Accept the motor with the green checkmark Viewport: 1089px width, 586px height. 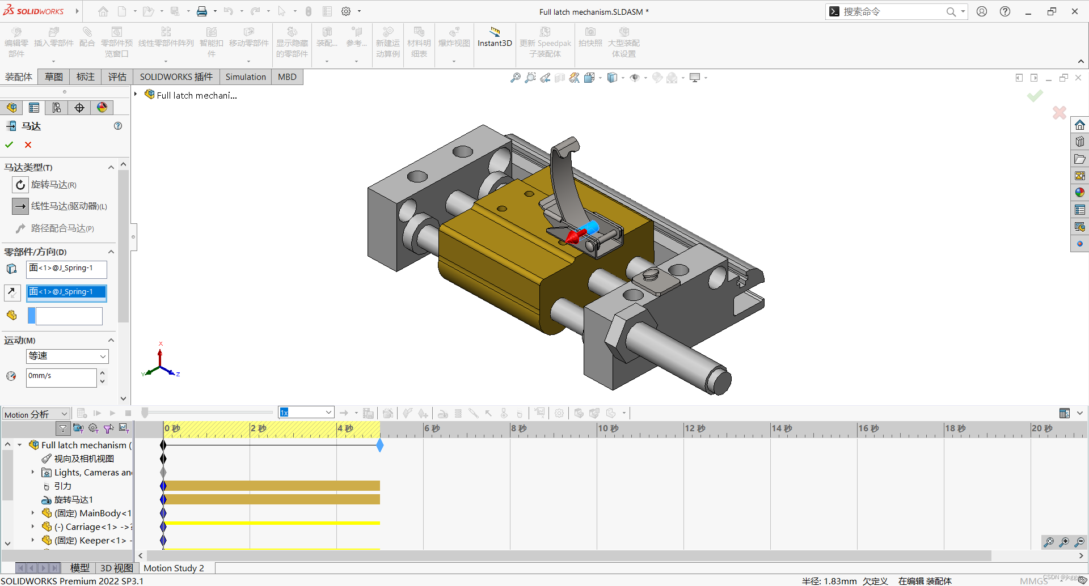[x=9, y=145]
